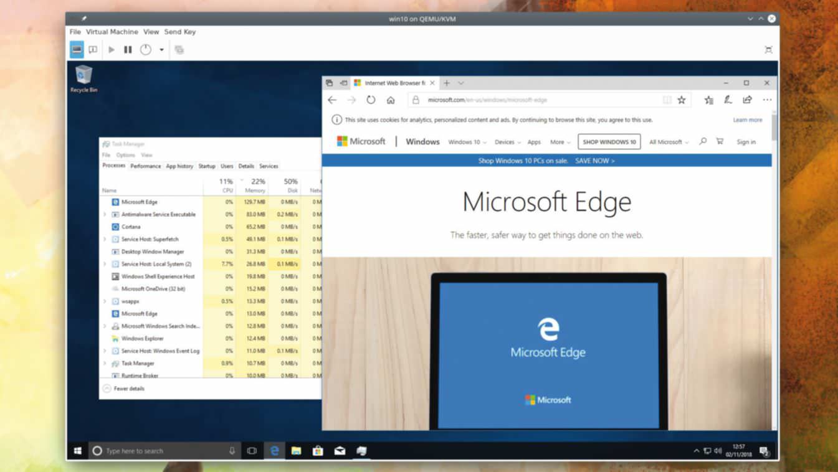Image resolution: width=838 pixels, height=472 pixels.
Task: Switch VM viewer to fullscreen icon
Action: [x=768, y=50]
